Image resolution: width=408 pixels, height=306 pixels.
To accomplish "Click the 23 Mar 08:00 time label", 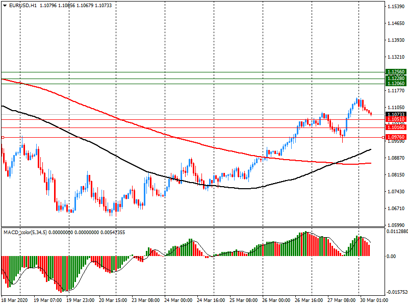I will [x=146, y=300].
